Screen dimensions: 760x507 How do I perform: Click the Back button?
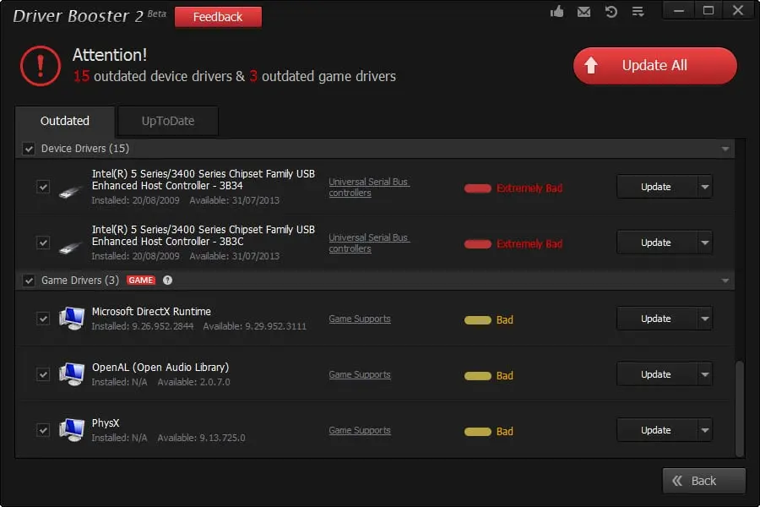tap(703, 480)
